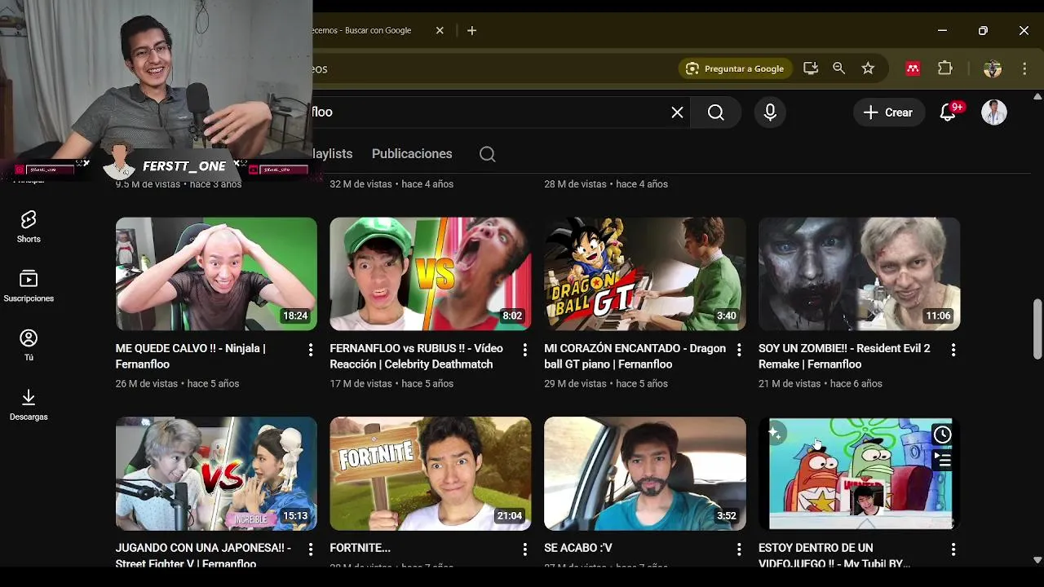
Task: Open a new browser tab
Action: [471, 30]
